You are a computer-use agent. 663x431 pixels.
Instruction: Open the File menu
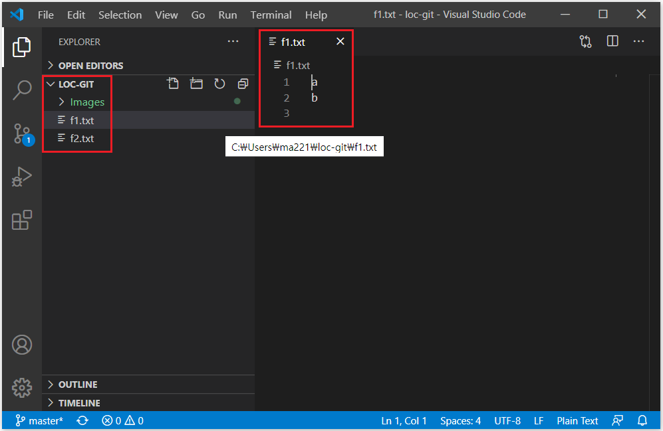(x=46, y=15)
